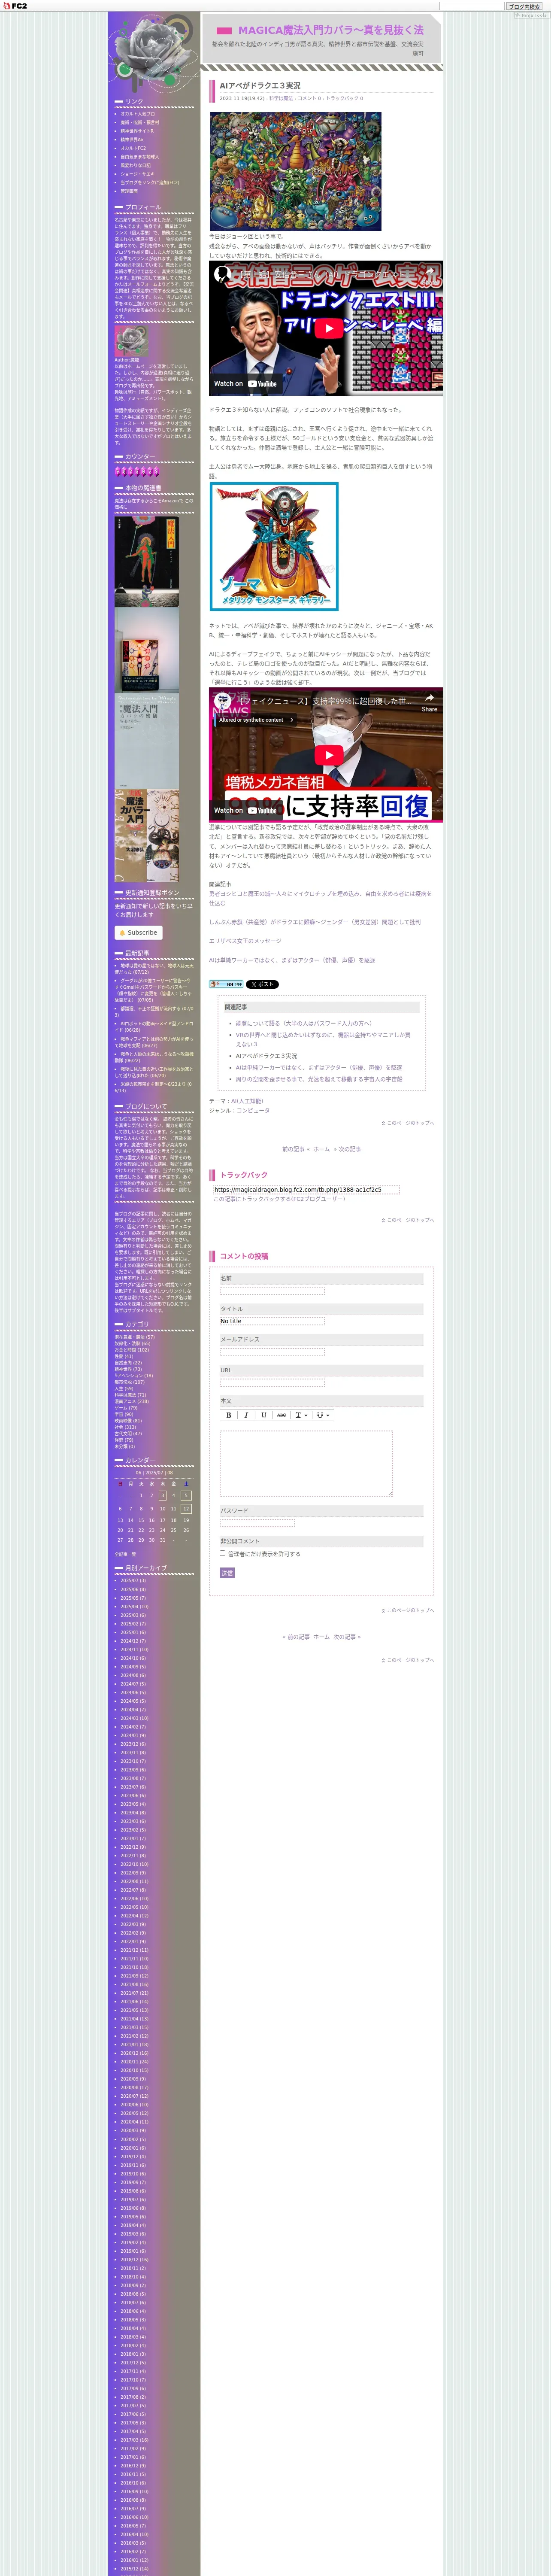
Task: Focus the タイトル field with 'No title'
Action: [x=272, y=1321]
